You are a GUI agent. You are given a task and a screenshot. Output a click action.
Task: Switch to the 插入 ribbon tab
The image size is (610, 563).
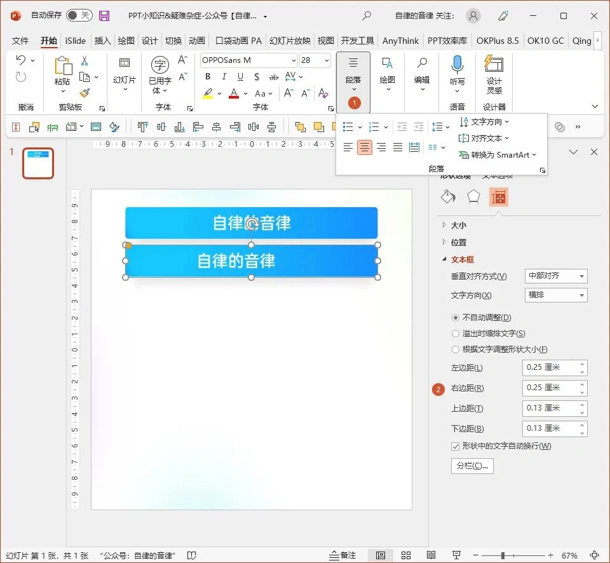click(102, 40)
